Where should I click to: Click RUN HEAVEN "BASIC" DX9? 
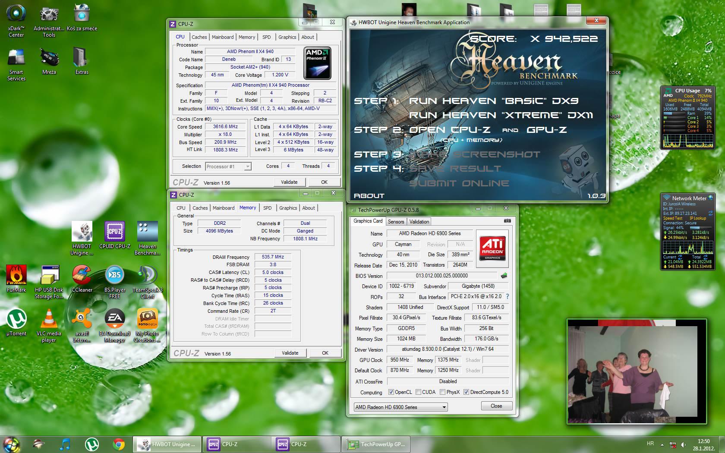(494, 101)
